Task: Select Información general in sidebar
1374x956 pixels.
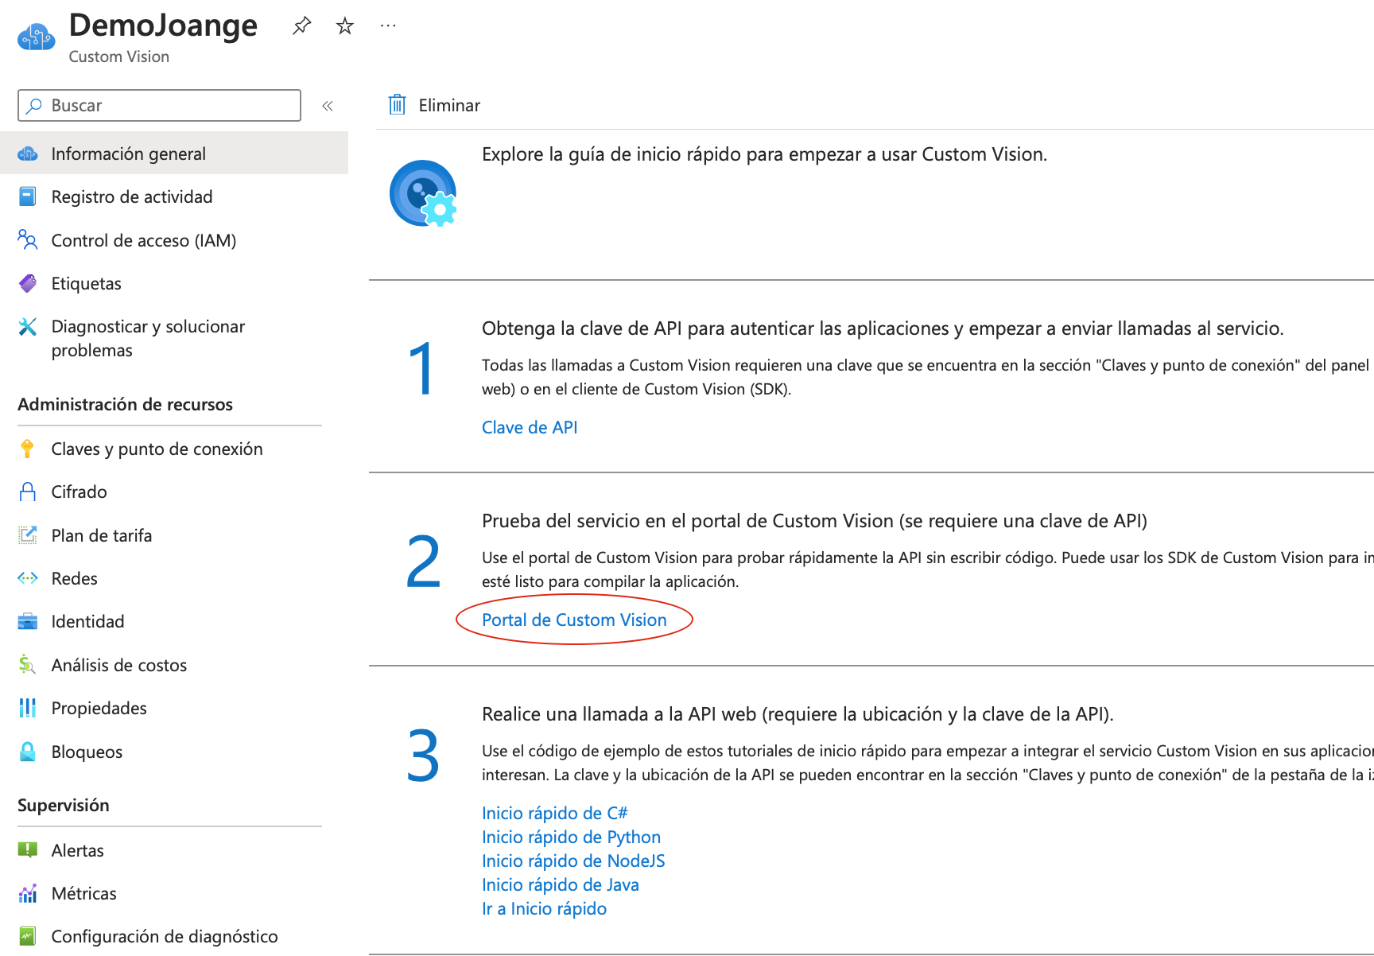Action: [128, 154]
